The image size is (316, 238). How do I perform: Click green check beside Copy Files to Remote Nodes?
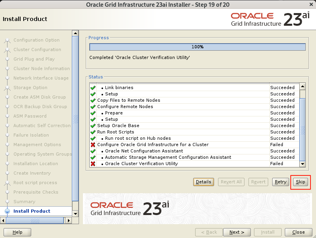point(93,101)
